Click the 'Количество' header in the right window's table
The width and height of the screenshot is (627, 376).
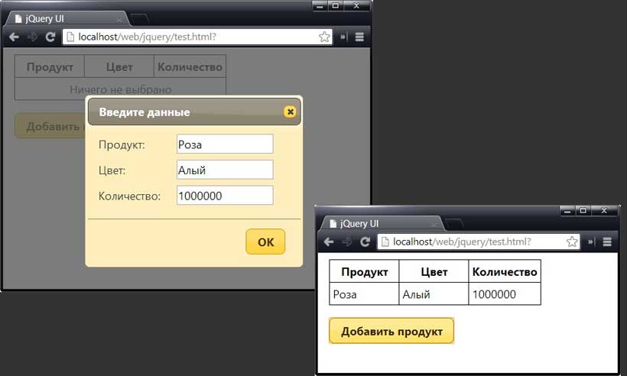pos(505,272)
